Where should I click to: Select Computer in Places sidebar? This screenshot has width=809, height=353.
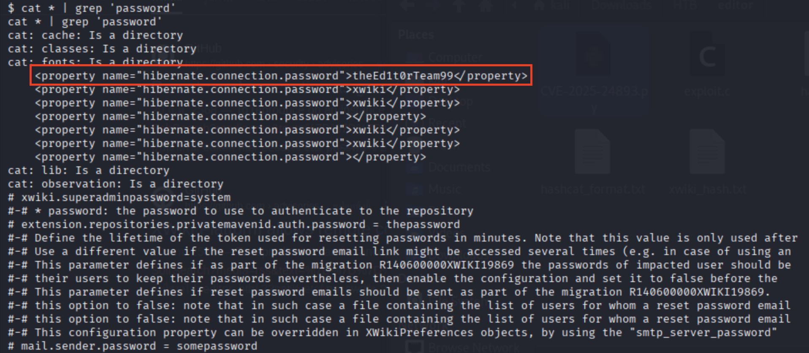[455, 57]
